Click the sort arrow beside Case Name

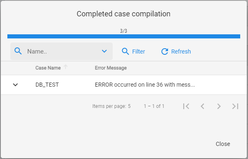click(66, 67)
